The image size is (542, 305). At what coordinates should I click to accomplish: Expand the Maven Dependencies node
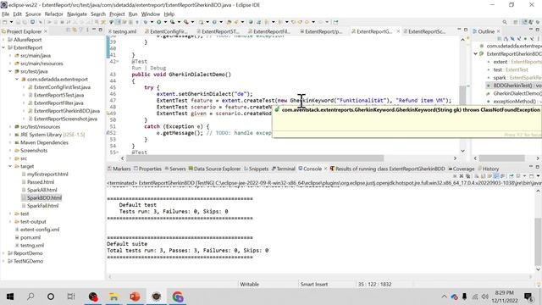(x=10, y=142)
